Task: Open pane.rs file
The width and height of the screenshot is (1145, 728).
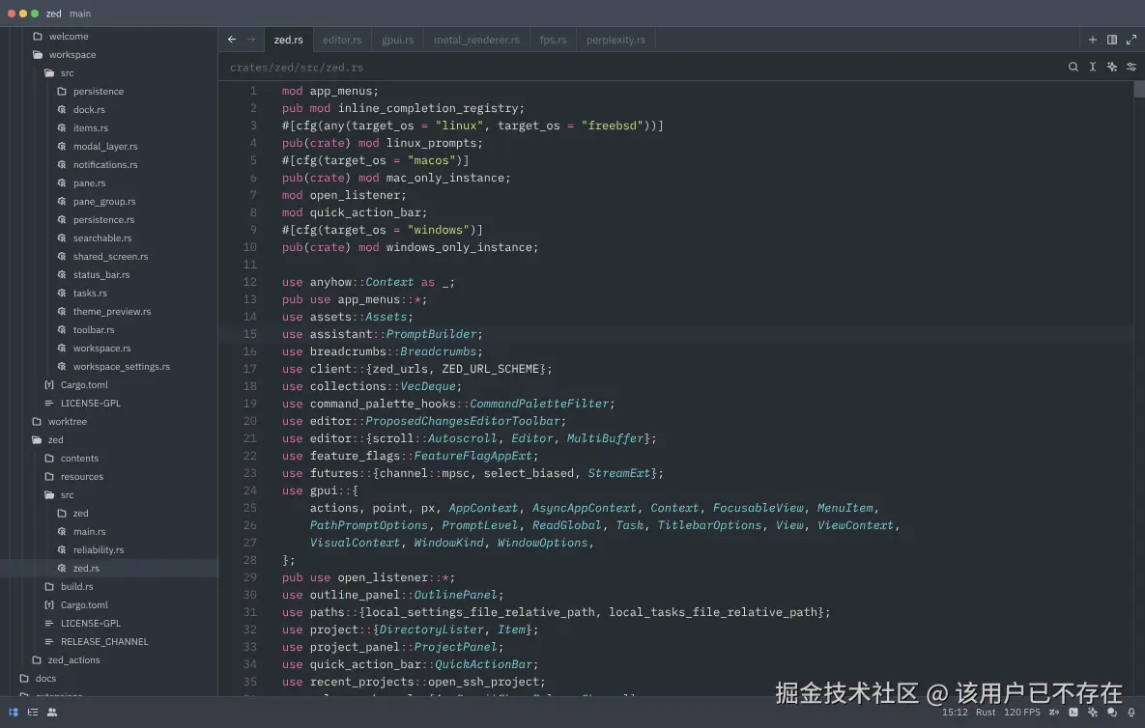Action: point(109,183)
